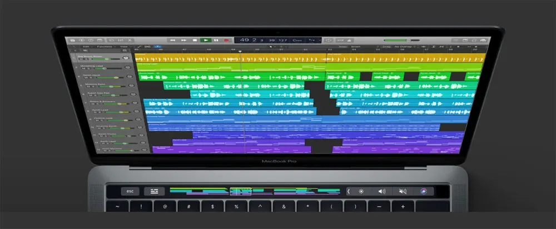Toggle the blue catch playhead button

click(158, 47)
